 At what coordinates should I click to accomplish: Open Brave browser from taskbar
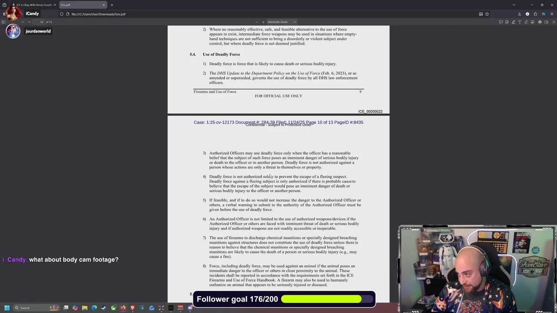(x=133, y=308)
